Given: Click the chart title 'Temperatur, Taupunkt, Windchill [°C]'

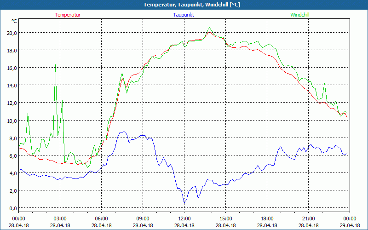Looking at the screenshot, I should (x=192, y=5).
